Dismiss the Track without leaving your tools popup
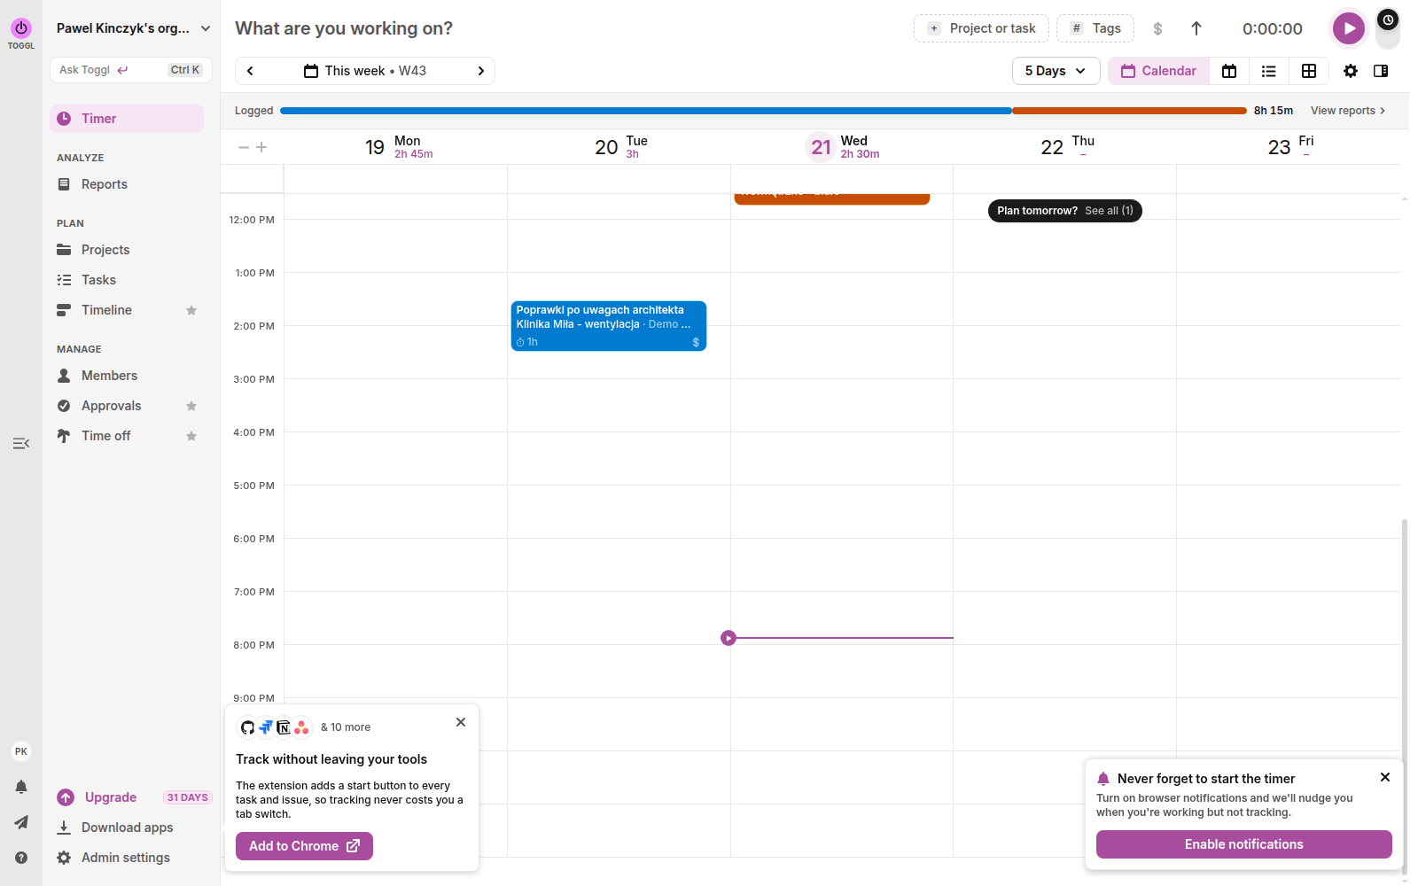1418x886 pixels. 461,722
